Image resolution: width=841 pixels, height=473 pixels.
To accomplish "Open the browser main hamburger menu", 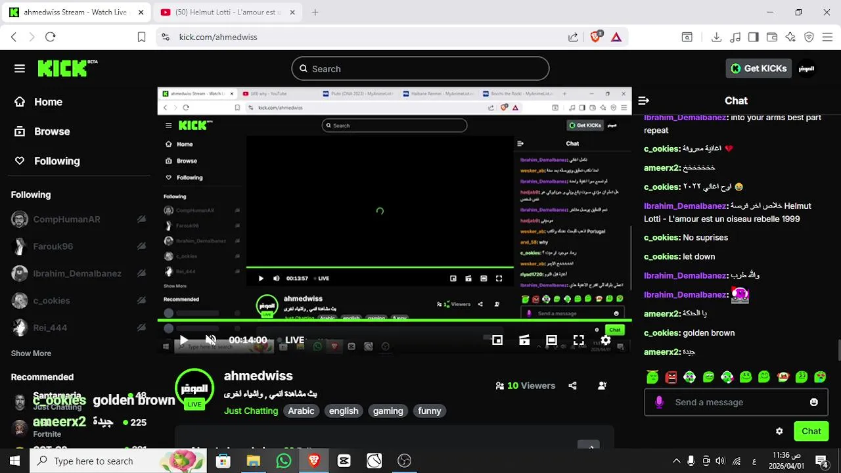I will (827, 37).
